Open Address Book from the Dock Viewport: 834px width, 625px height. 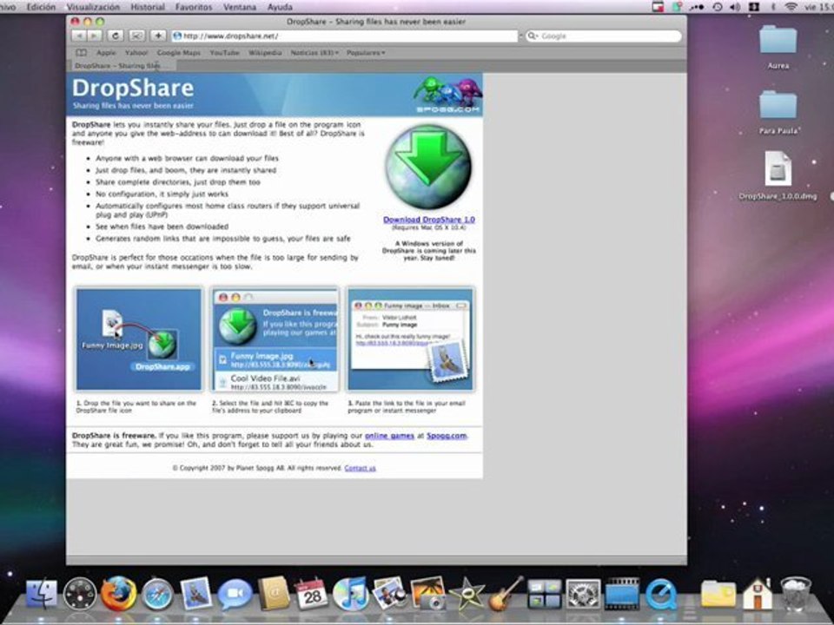274,593
